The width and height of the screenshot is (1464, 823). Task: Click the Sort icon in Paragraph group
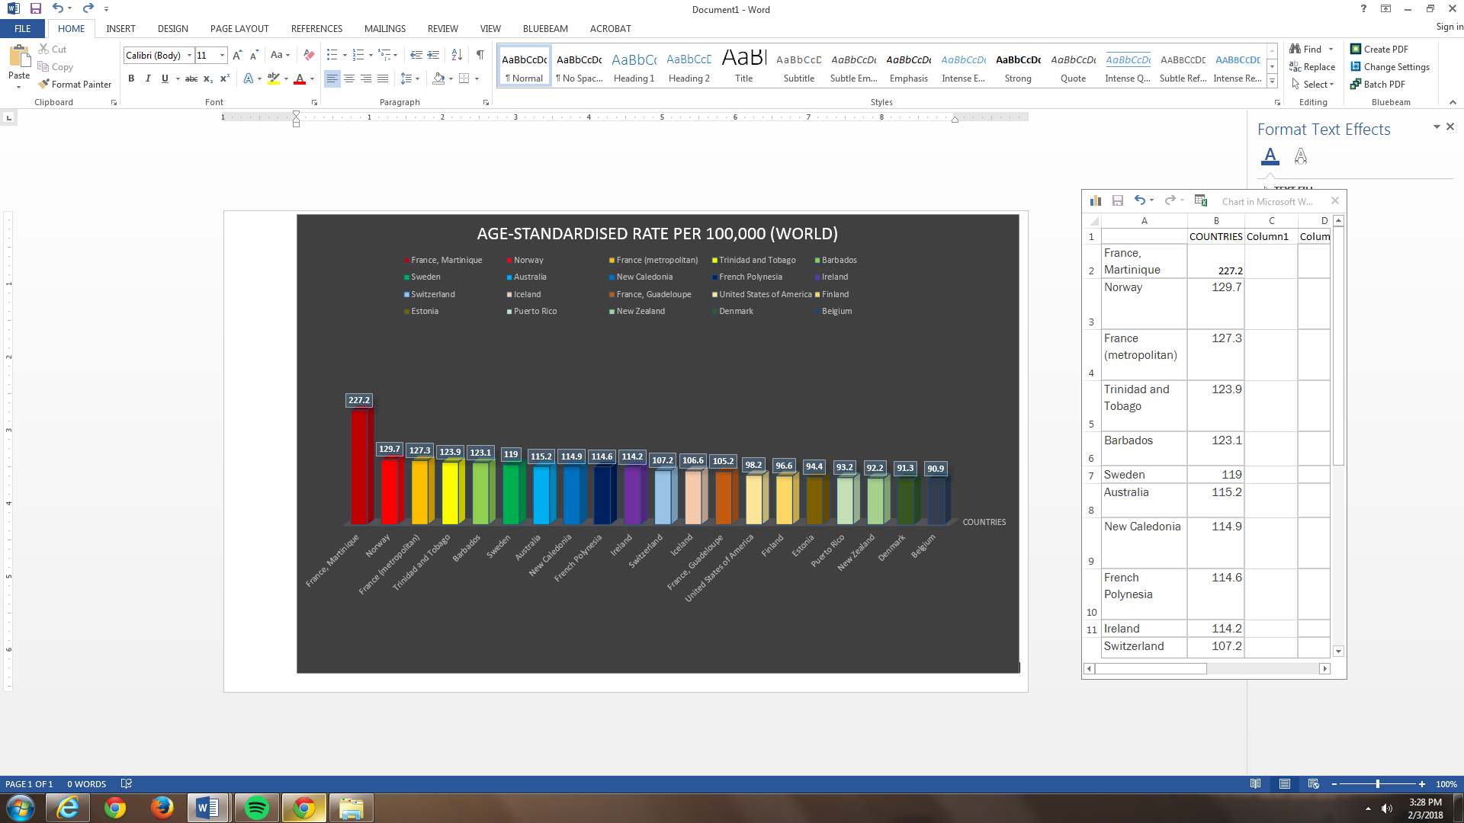457,55
